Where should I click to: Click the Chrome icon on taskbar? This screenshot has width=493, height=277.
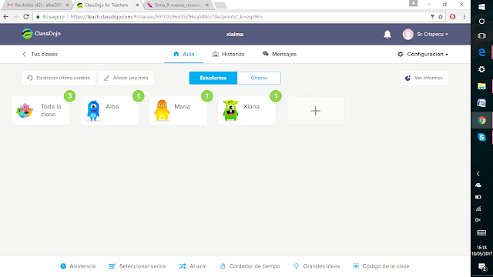pos(481,120)
